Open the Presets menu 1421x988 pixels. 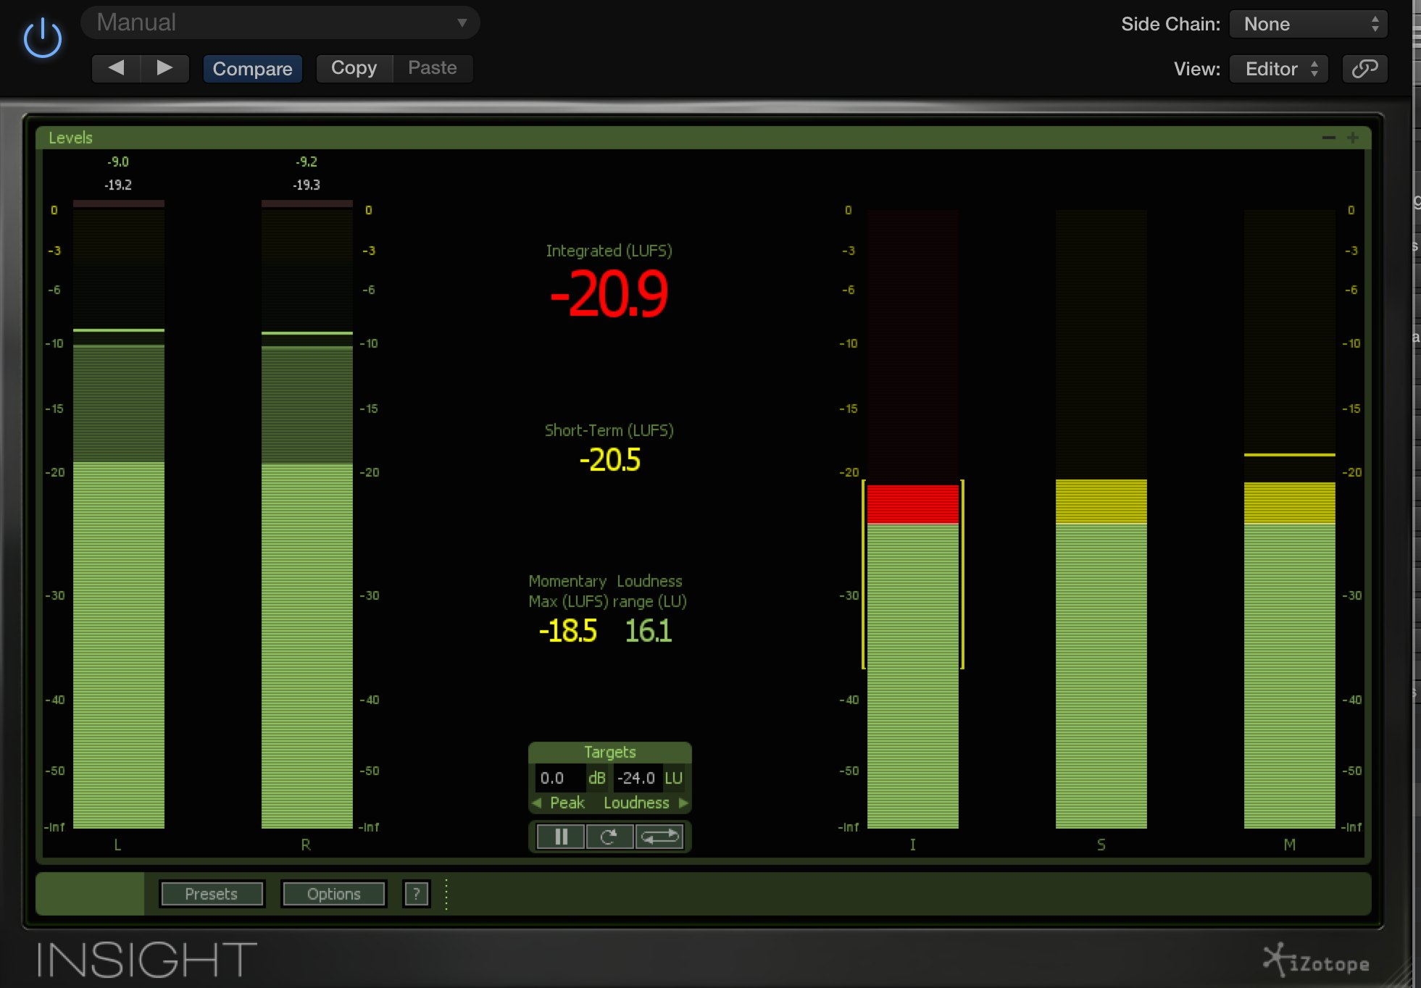point(211,894)
